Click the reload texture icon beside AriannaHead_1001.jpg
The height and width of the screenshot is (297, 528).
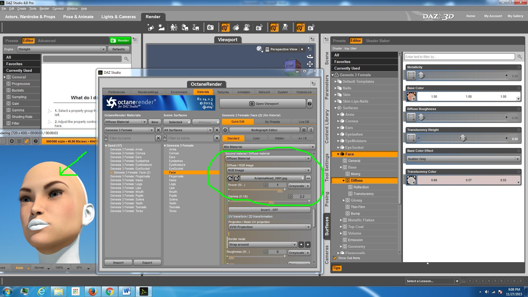click(230, 178)
